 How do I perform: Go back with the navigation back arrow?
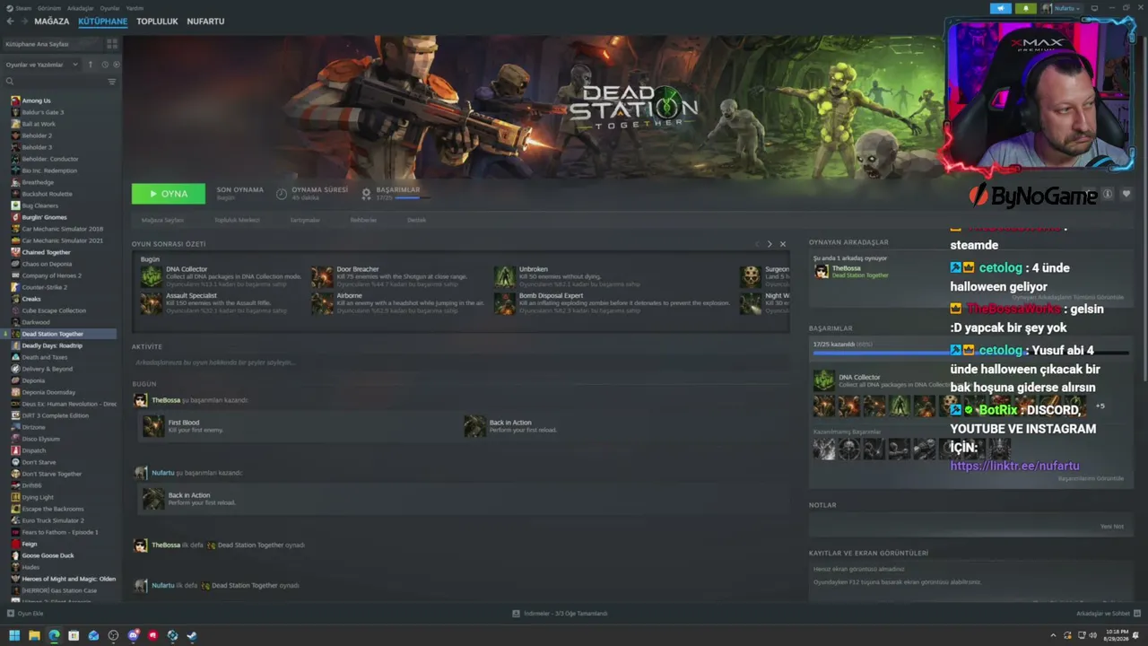pos(10,22)
